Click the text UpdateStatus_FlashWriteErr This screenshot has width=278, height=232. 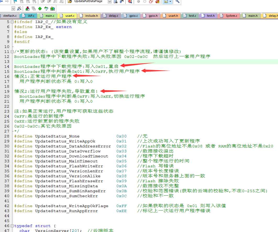69,166
